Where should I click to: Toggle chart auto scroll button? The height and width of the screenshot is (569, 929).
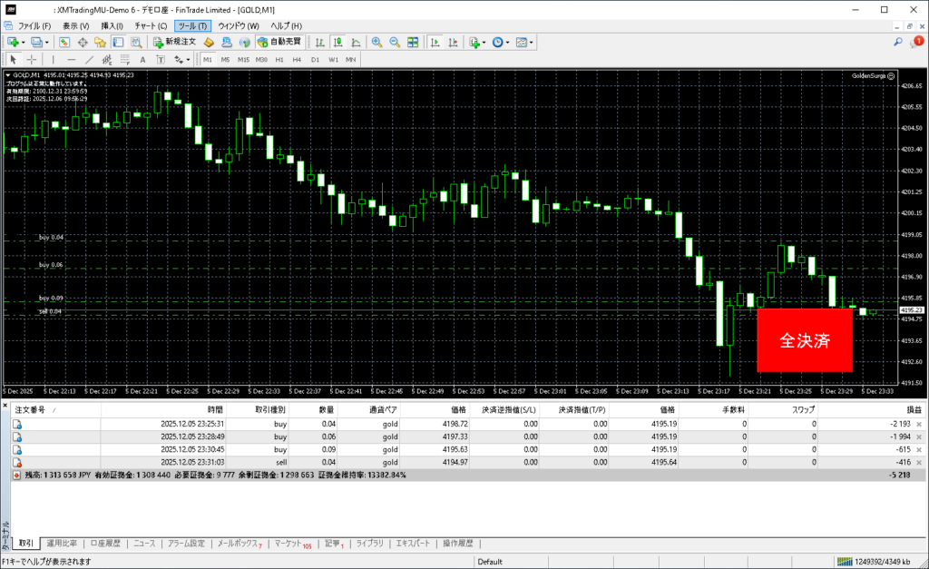[x=435, y=43]
